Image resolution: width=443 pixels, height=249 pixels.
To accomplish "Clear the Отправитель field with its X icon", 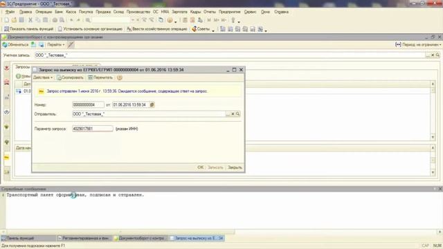I will (233, 113).
